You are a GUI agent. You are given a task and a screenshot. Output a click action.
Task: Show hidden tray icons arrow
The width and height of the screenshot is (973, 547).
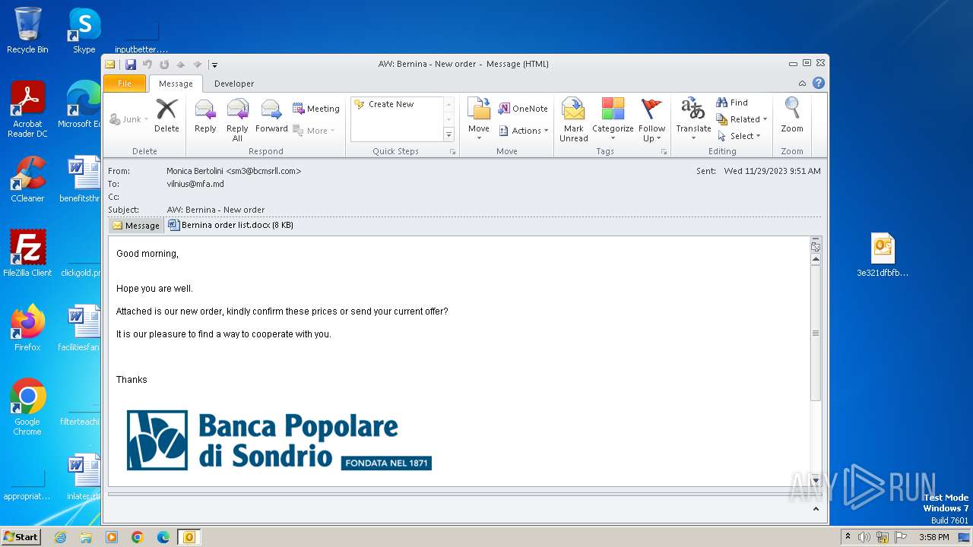848,536
